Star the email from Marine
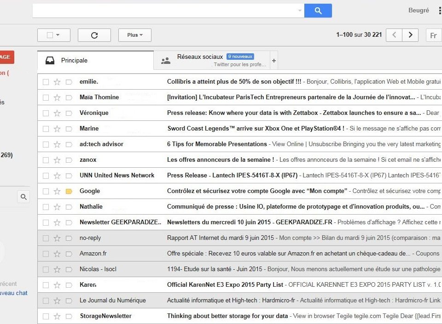Screen dimensions: 442x324 [57, 129]
